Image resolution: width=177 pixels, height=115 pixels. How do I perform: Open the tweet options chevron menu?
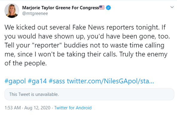[x=172, y=7]
